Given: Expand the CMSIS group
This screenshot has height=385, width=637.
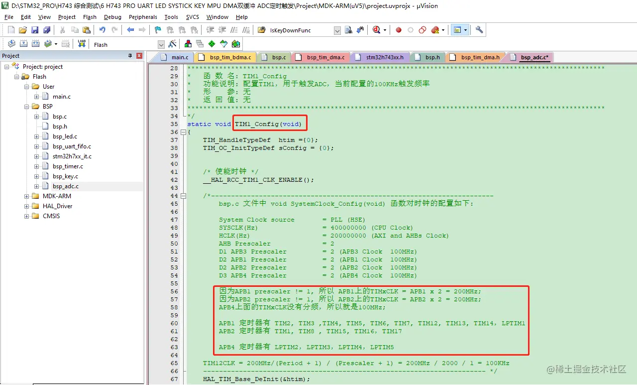Looking at the screenshot, I should point(26,216).
